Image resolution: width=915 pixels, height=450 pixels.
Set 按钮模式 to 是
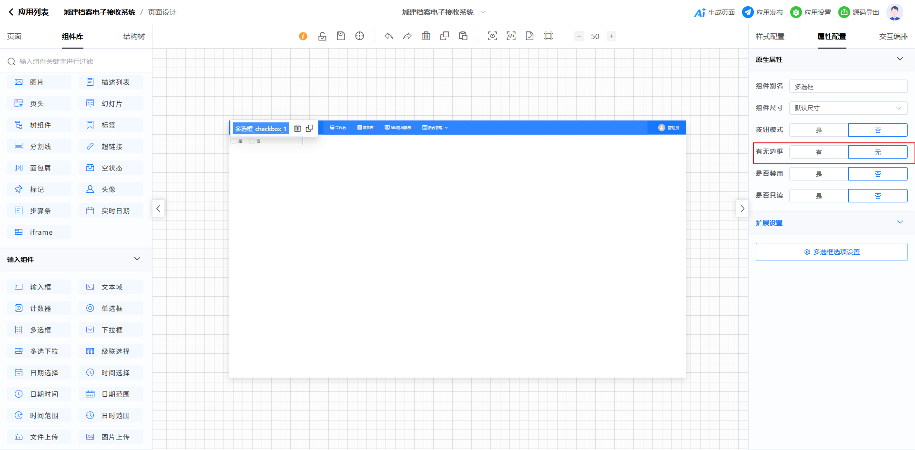[818, 130]
